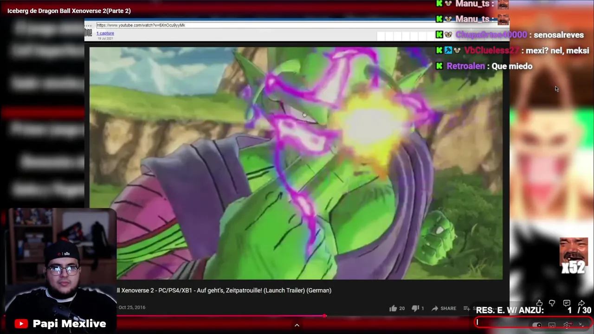594x334 pixels.
Task: Click the Xenoverse 2 Launch Trailer video frame
Action: tap(296, 163)
